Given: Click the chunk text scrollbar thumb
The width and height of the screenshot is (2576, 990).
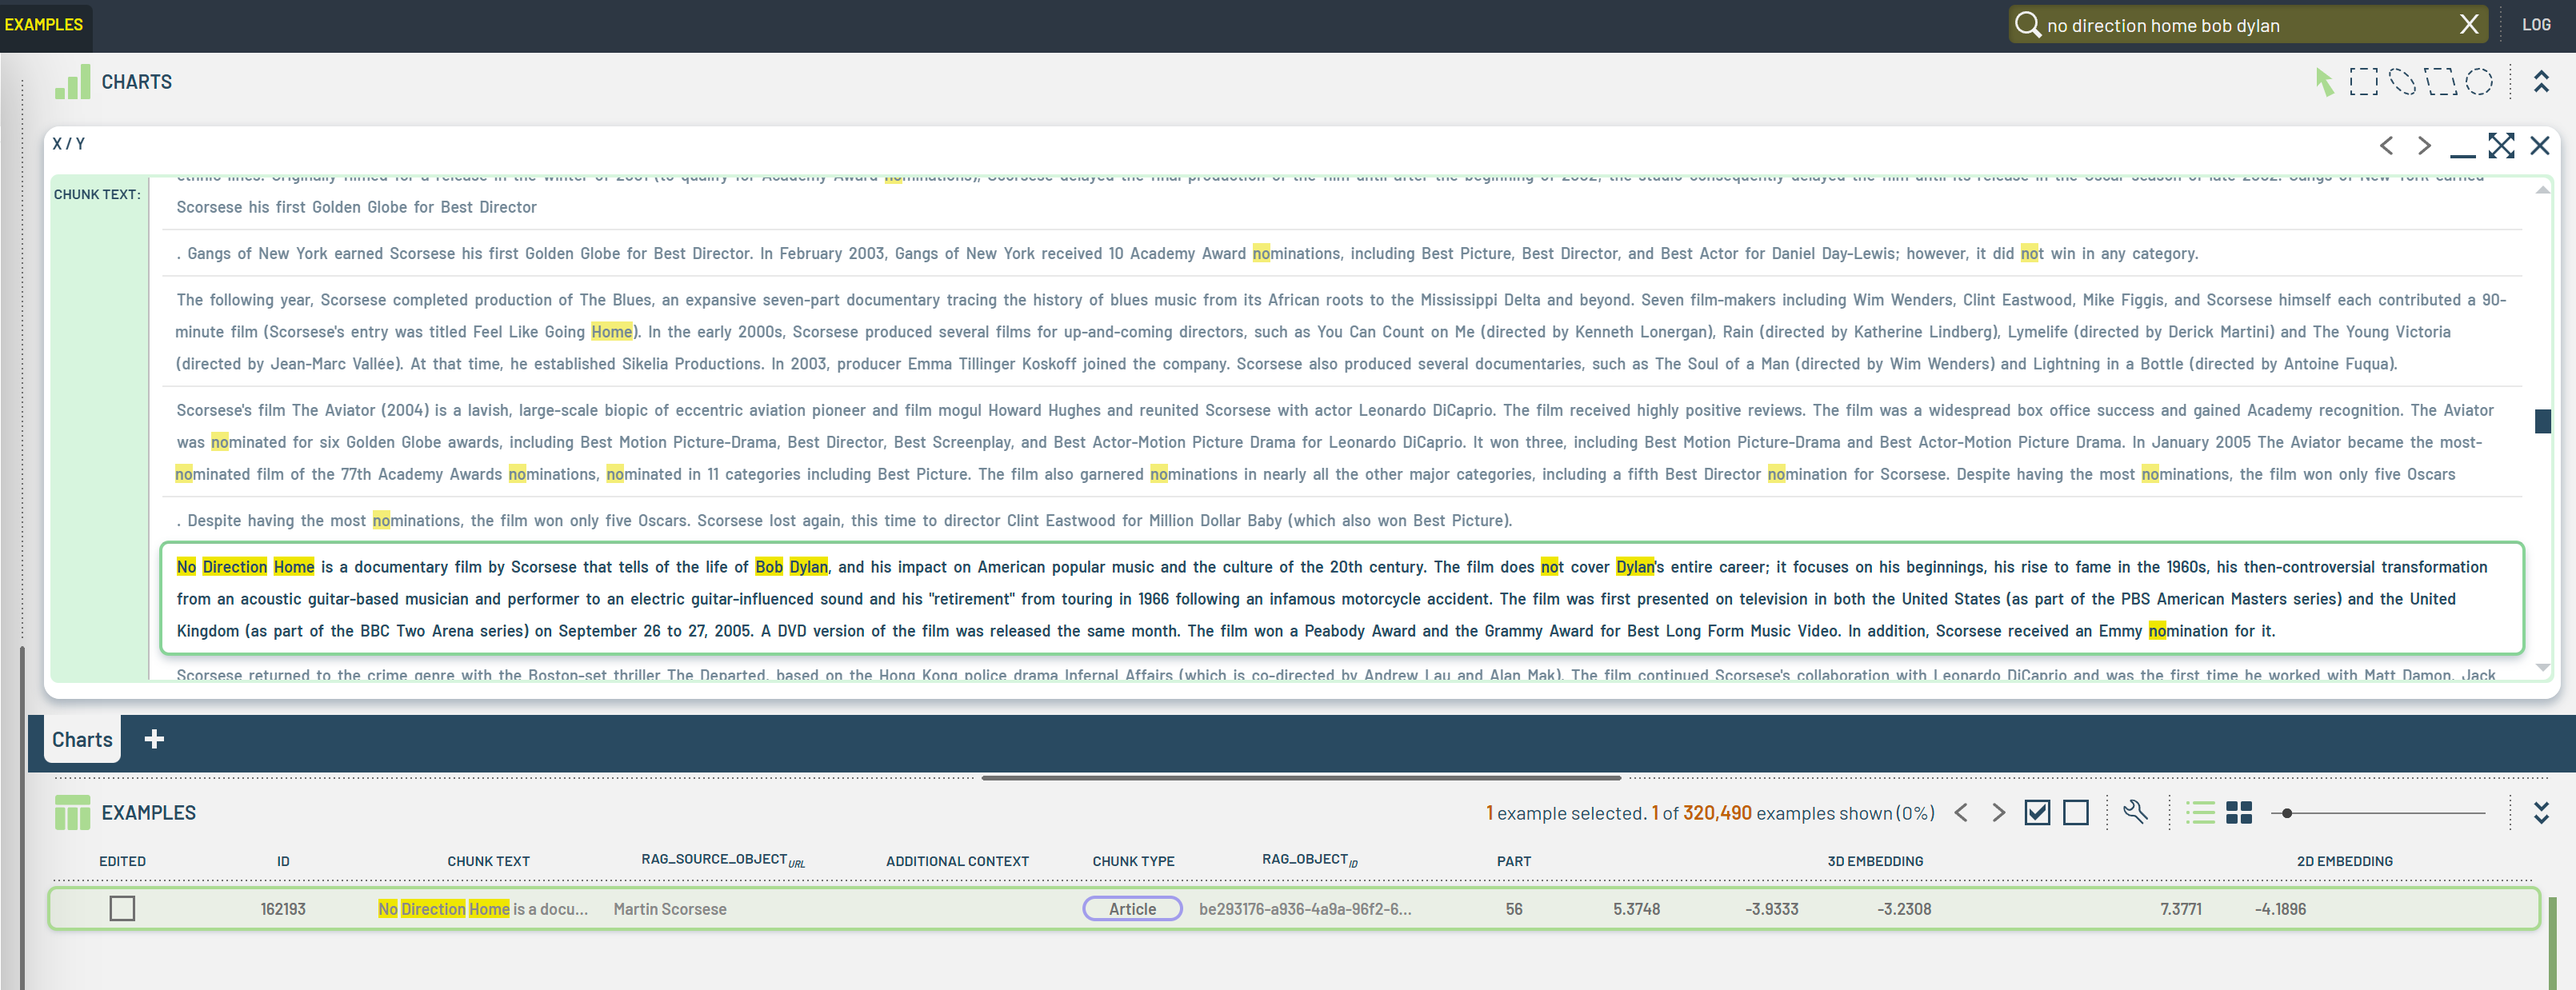Looking at the screenshot, I should point(2542,421).
